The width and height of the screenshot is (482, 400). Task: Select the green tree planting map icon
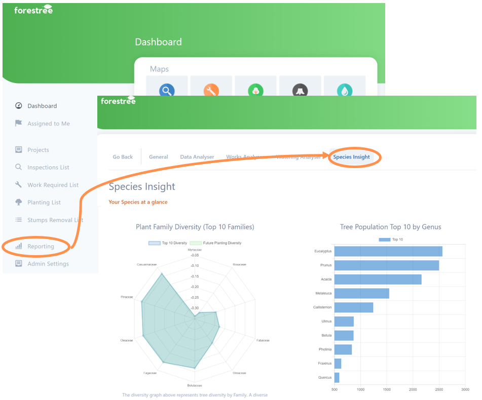[x=255, y=90]
